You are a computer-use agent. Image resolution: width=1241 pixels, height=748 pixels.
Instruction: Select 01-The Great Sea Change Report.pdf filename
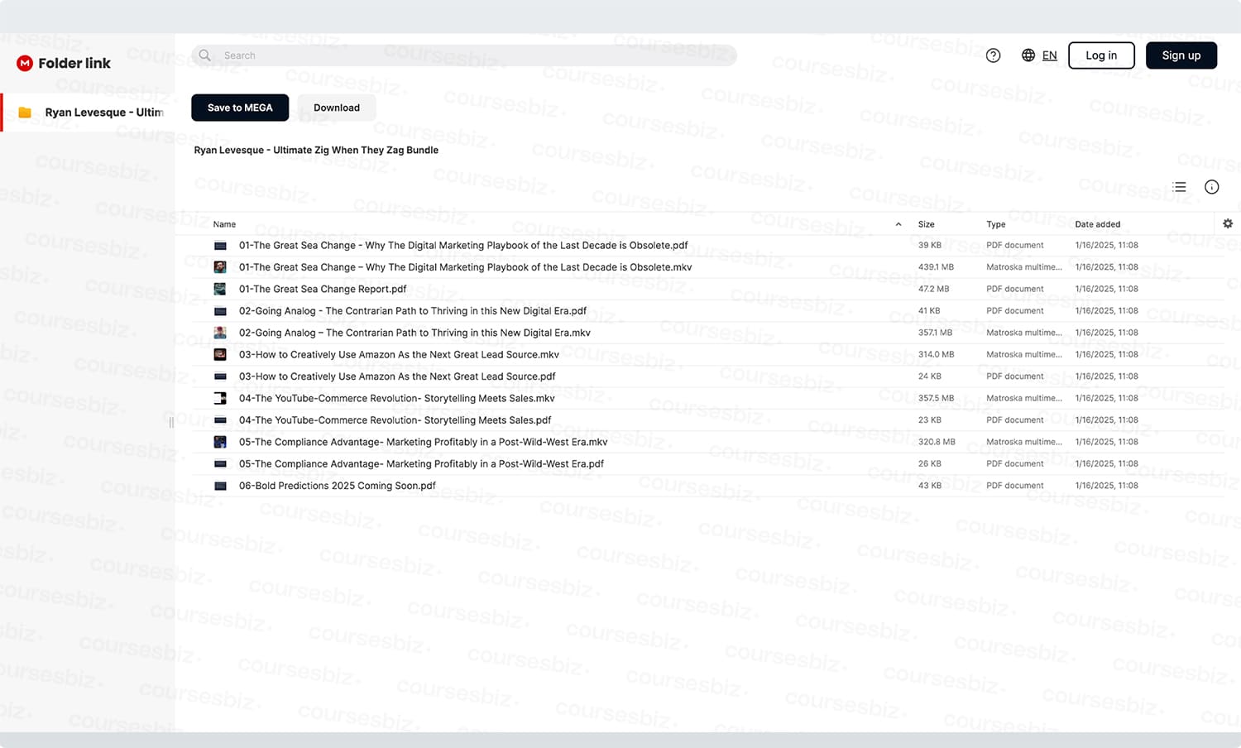323,289
